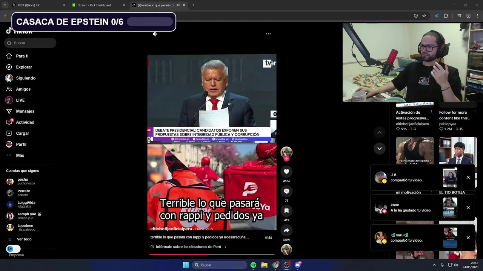
Task: Open Actividad notifications in sidebar
Action: pos(25,122)
